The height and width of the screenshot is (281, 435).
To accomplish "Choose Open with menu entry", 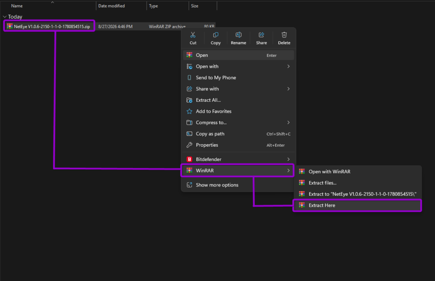I will 238,67.
